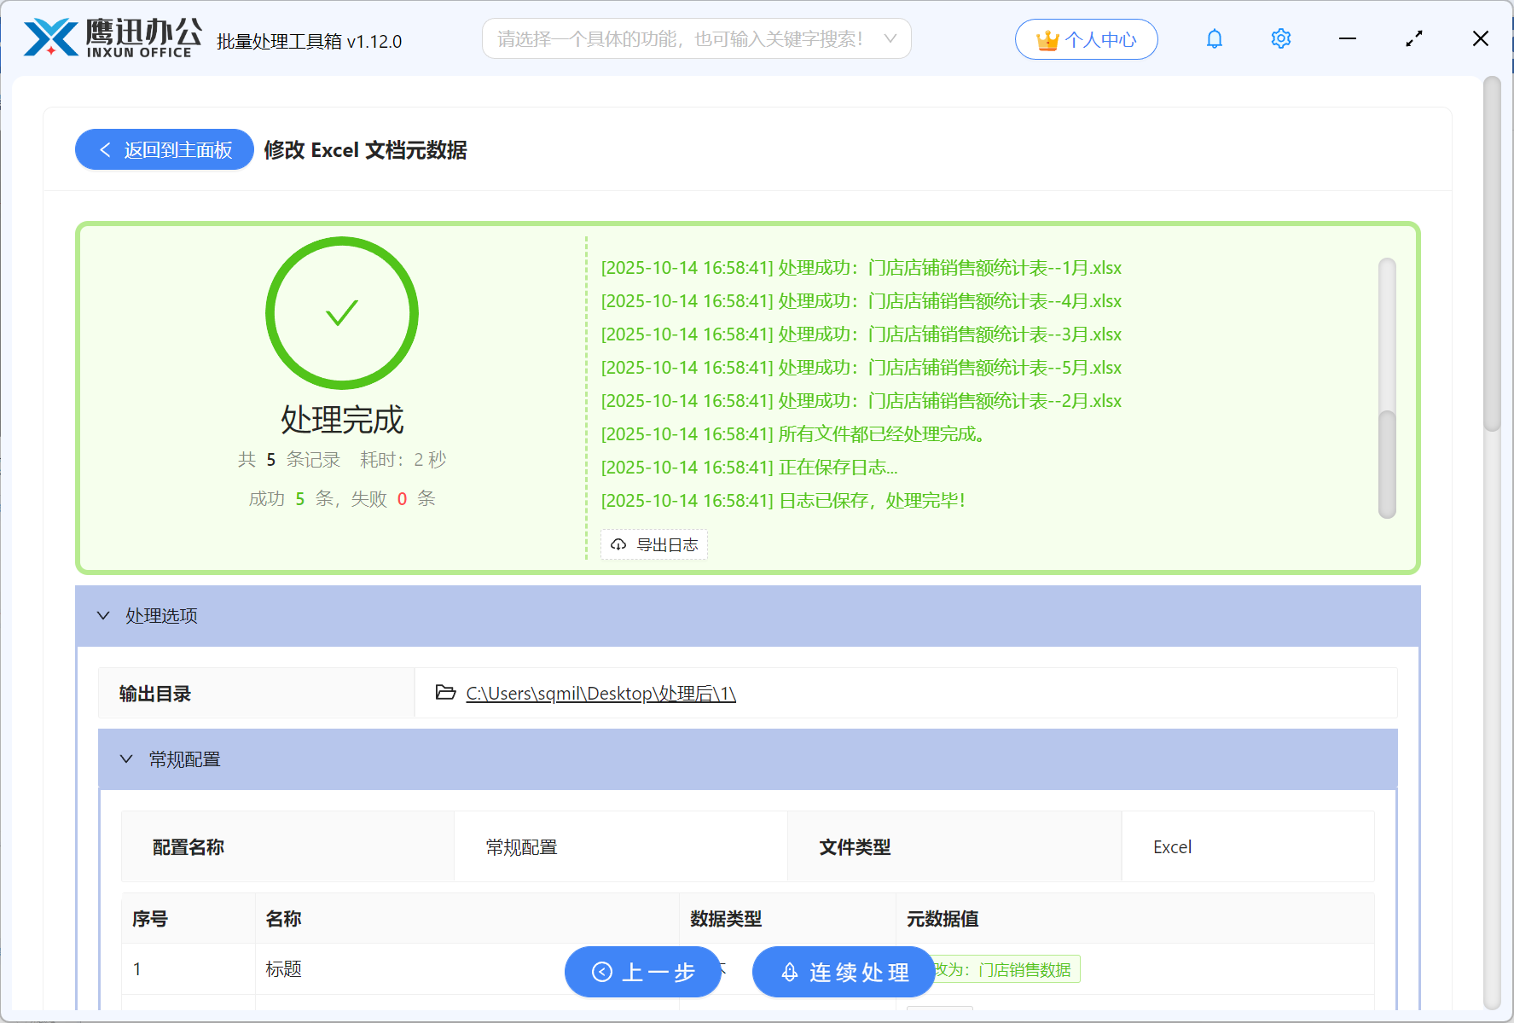This screenshot has height=1023, width=1514.
Task: Click the Inxun Office logo
Action: coord(113,38)
